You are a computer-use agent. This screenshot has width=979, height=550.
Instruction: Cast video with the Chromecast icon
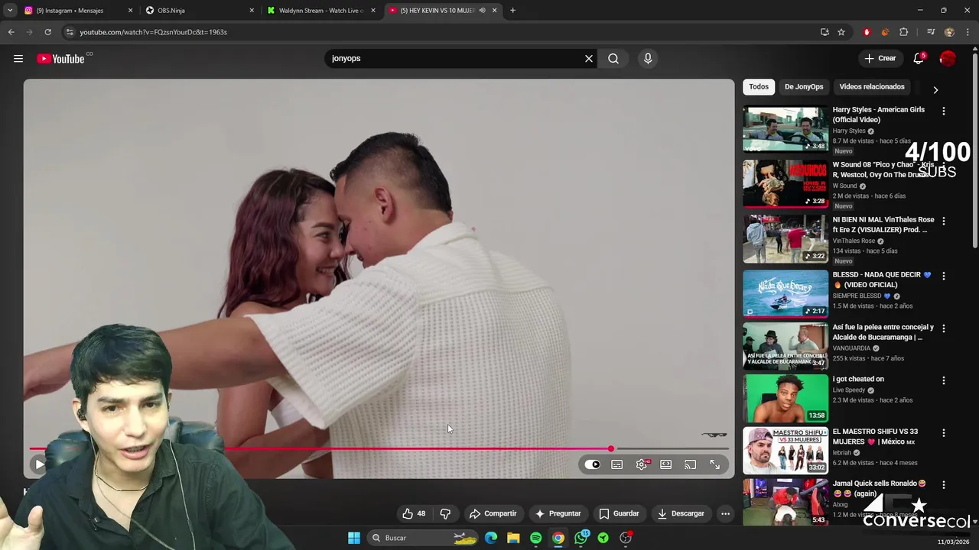[691, 464]
